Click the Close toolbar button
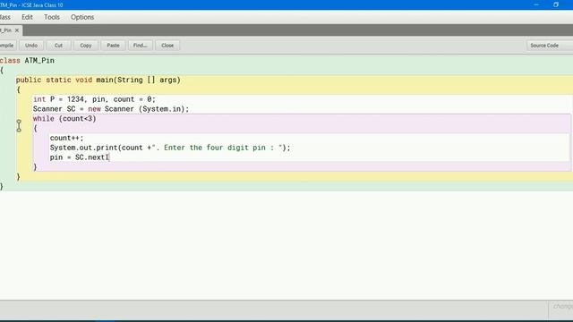Viewport: 573px width, 322px height. 167,46
